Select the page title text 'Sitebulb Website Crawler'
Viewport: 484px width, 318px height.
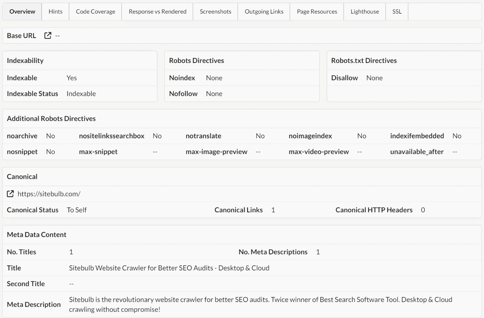point(169,268)
